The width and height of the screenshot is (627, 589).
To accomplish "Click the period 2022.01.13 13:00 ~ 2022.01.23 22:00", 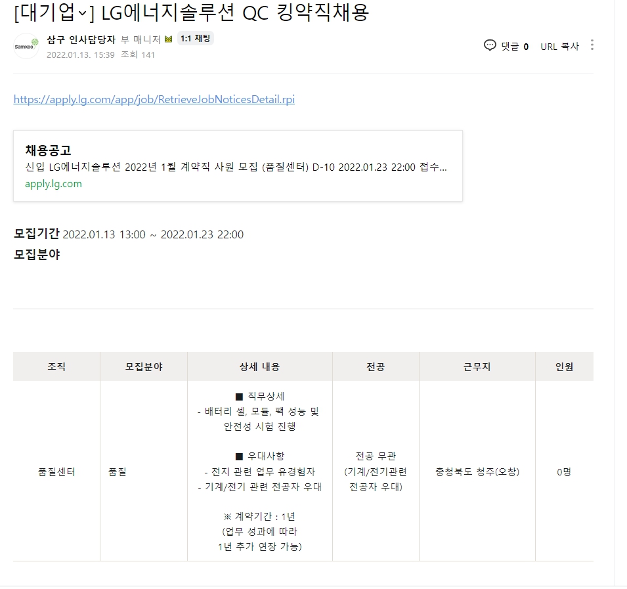I will 153,234.
